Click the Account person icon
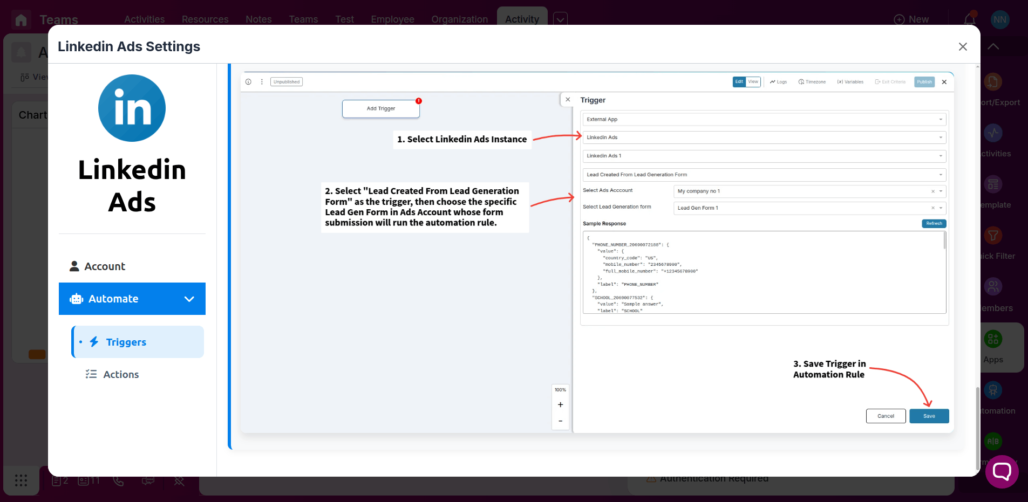The image size is (1028, 502). (74, 266)
